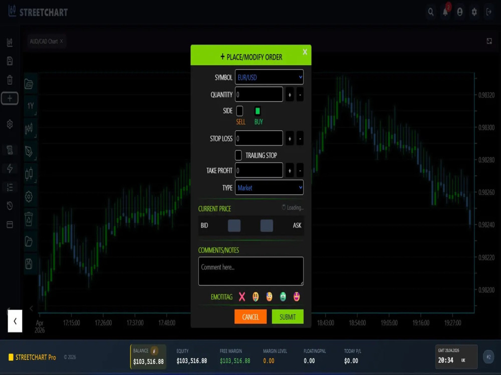Viewport: 501px width, 375px height.
Task: Click the recycle bin icon in chart toolbar
Action: tap(29, 219)
